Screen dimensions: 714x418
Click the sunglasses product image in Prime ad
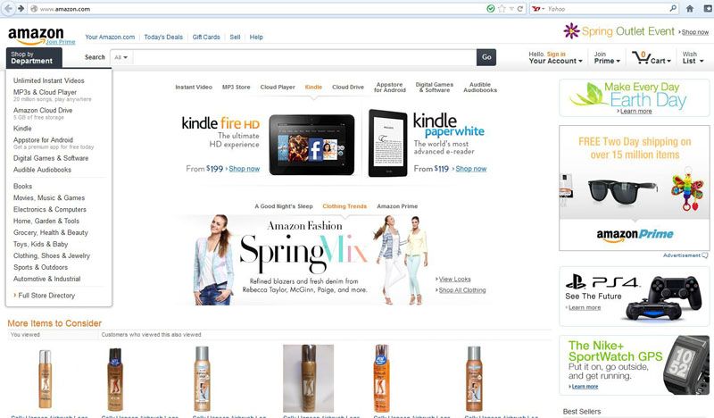[622, 191]
